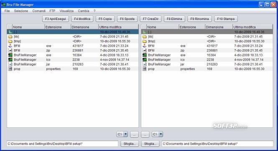Screen dimensions: 278x151
Task: Click the F10 Stampa button
Action: tap(226, 19)
